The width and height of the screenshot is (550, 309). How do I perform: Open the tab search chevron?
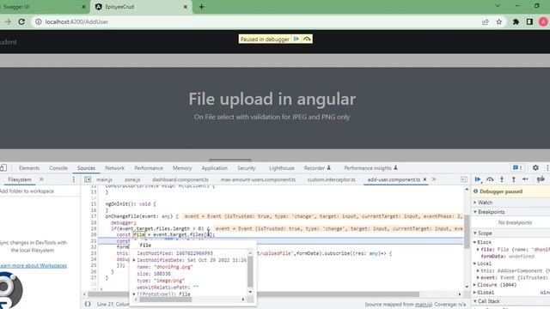tap(498, 6)
